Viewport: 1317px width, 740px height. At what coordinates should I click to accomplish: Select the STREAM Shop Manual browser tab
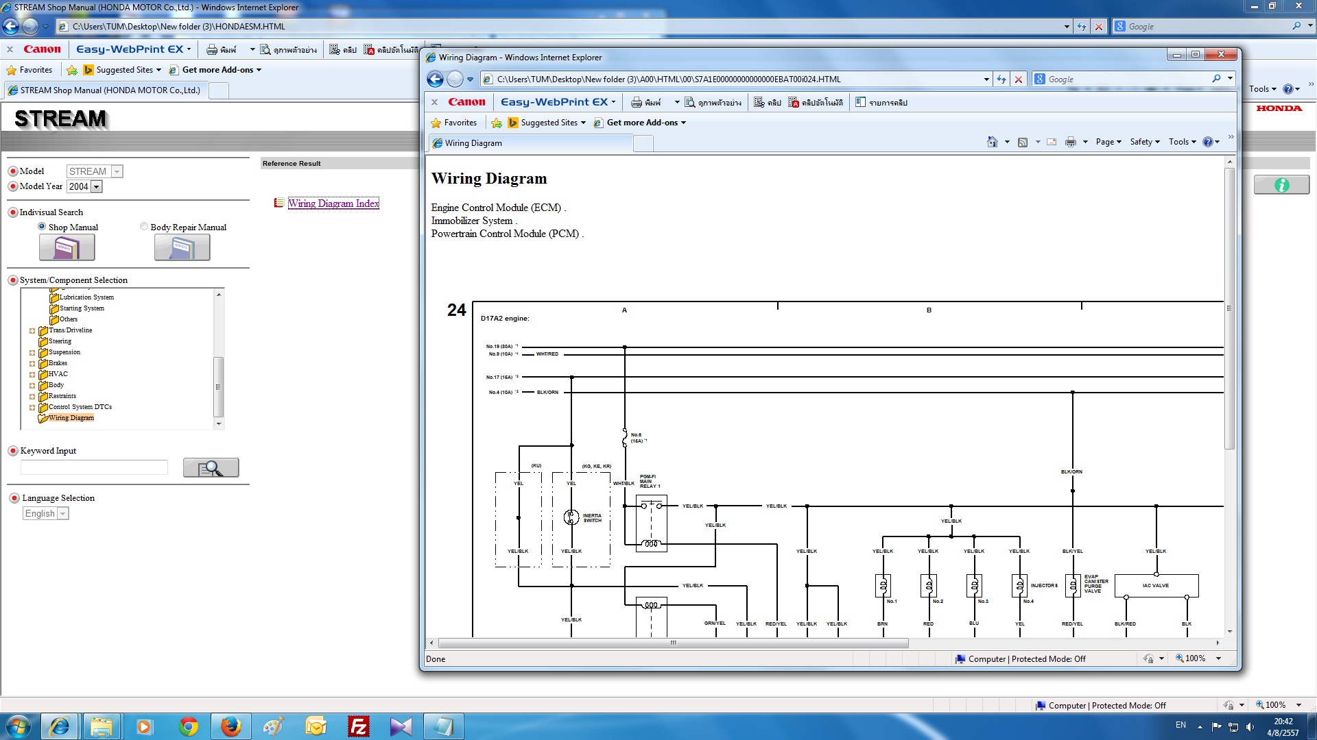tap(106, 90)
